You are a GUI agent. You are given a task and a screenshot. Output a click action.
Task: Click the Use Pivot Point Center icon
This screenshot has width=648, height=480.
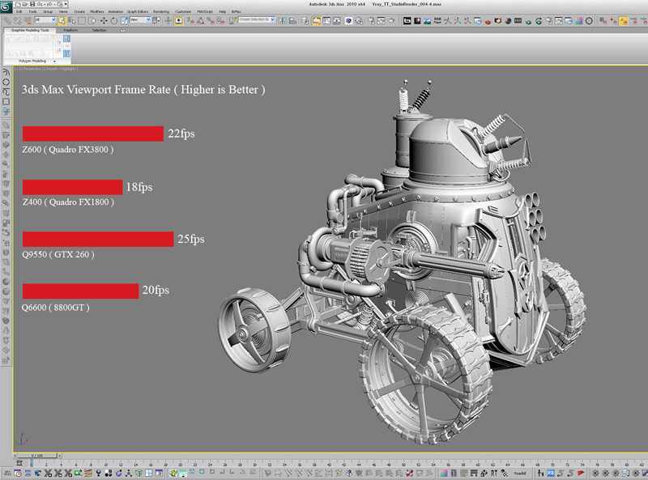tap(156, 20)
